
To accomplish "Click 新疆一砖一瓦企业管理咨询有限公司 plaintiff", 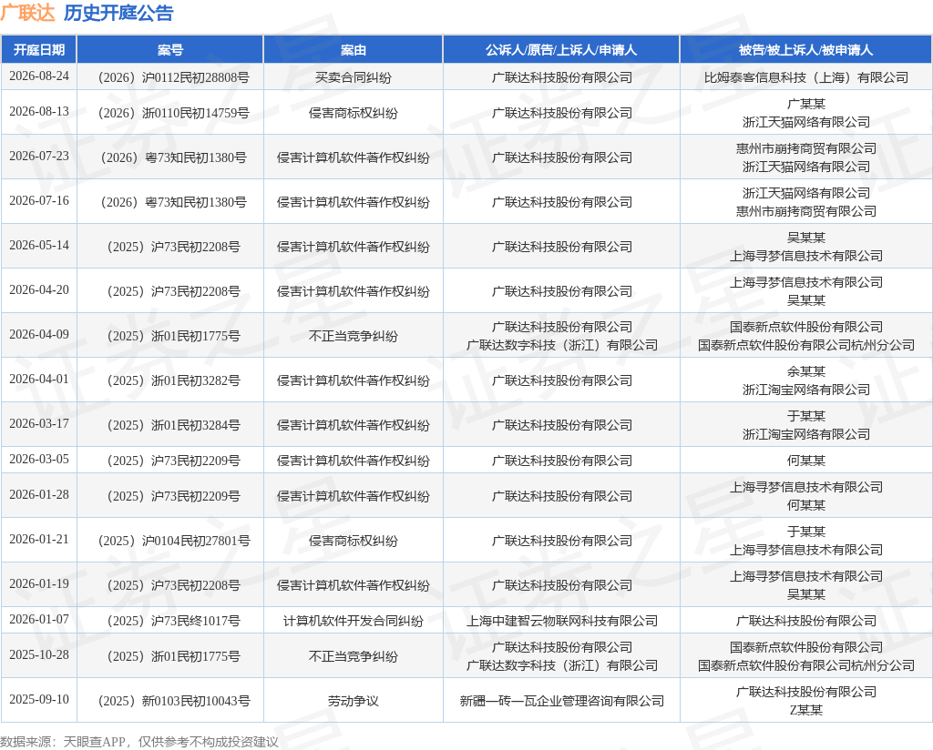I will tap(561, 701).
